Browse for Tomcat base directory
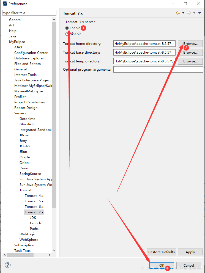205x273 pixels. [190, 53]
